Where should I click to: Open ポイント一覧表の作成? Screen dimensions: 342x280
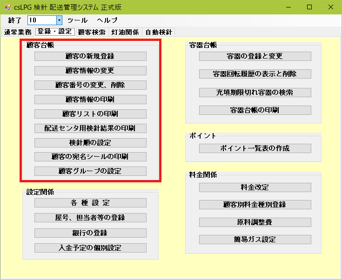(x=255, y=148)
